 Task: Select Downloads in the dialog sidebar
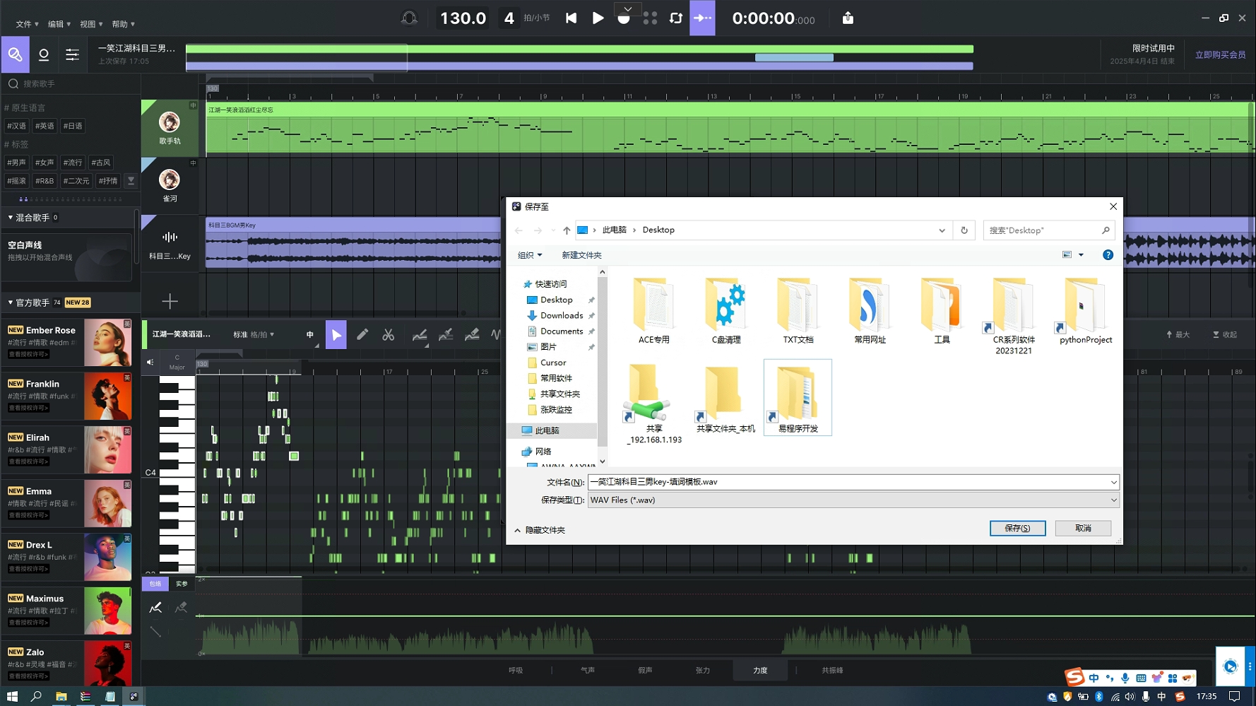pyautogui.click(x=561, y=316)
